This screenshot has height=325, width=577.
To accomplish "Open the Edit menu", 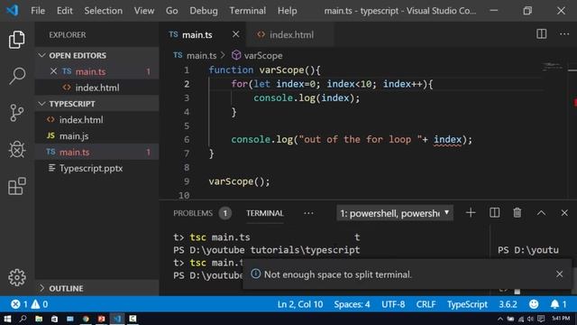I will pos(64,11).
